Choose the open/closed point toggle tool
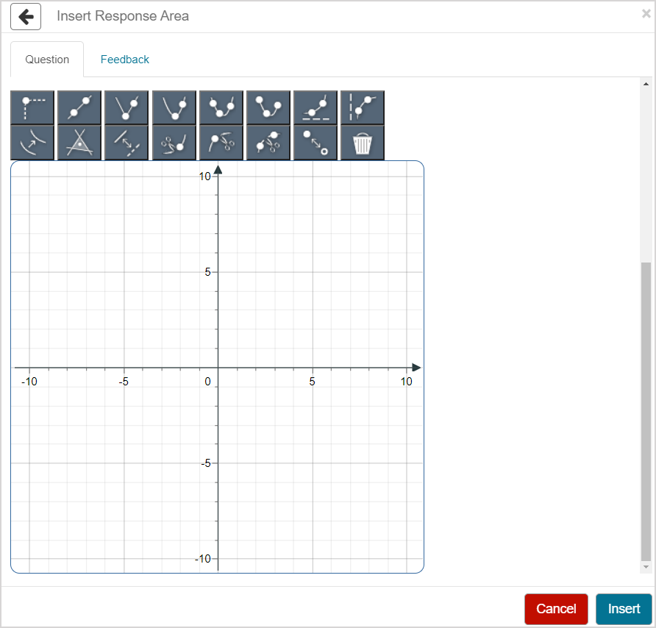 click(315, 143)
